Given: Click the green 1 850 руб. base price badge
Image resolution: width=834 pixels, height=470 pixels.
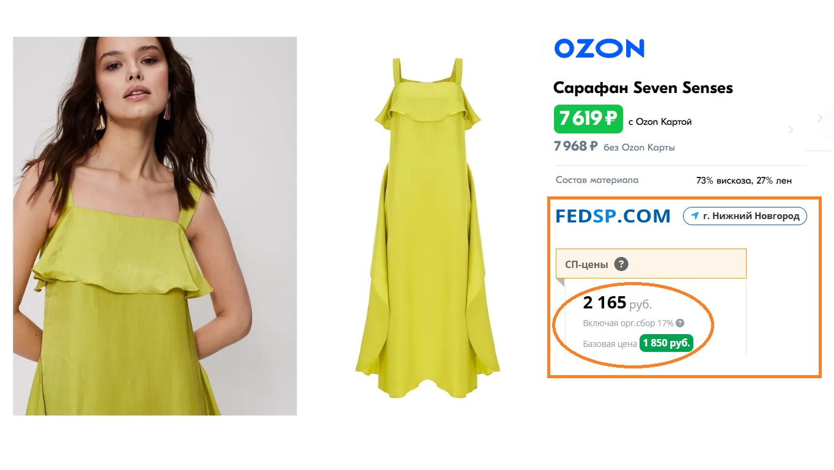Looking at the screenshot, I should [666, 343].
